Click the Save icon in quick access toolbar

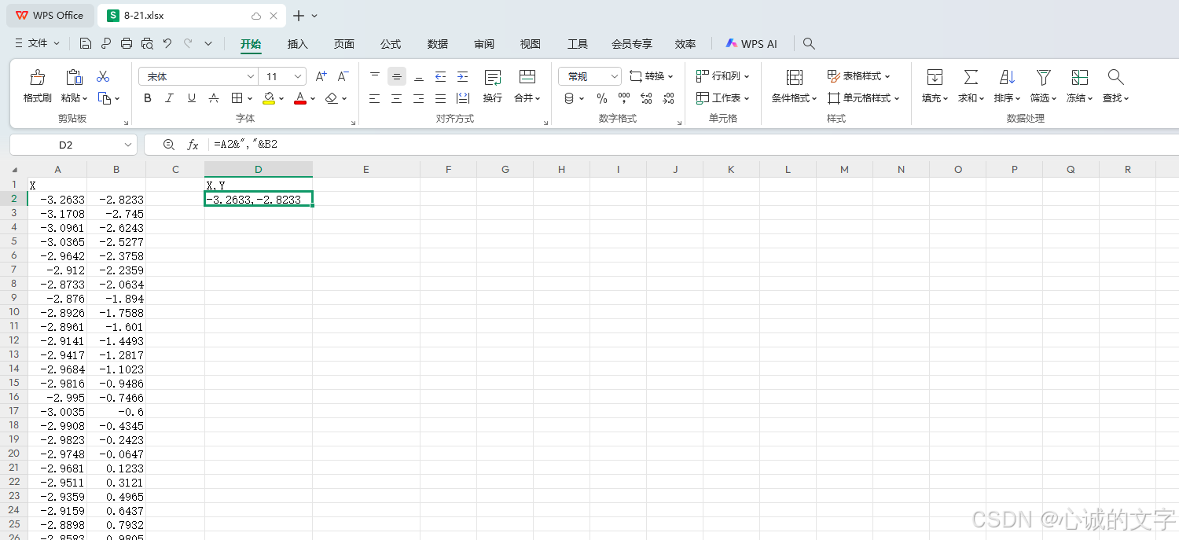pyautogui.click(x=86, y=43)
